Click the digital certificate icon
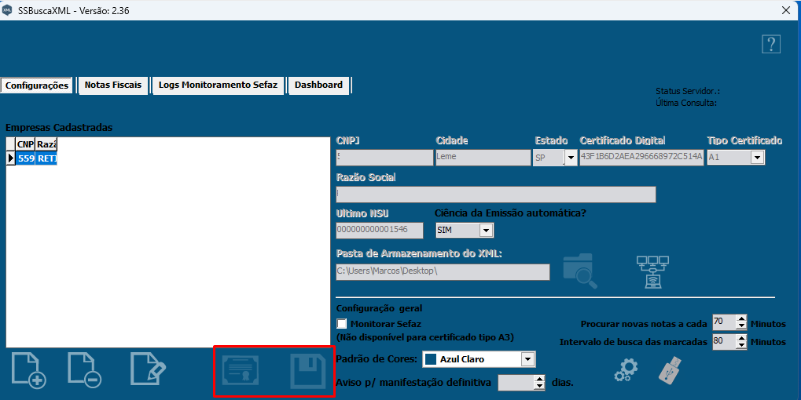 point(244,371)
